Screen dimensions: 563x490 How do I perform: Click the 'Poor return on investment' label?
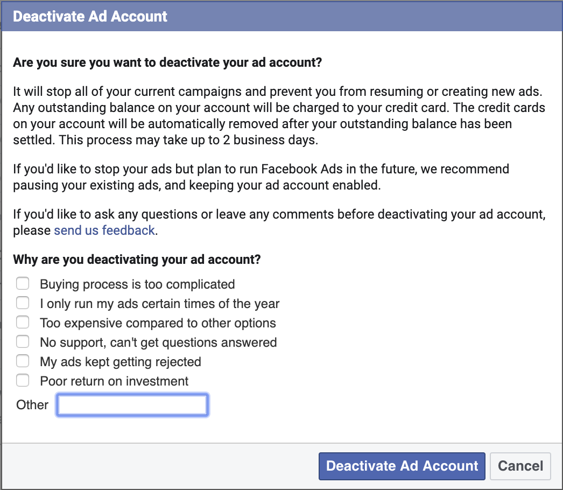coord(114,381)
